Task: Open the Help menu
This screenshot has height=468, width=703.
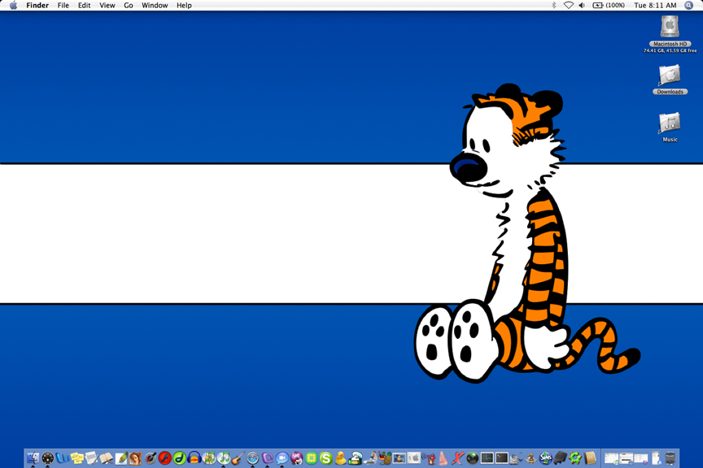Action: pyautogui.click(x=184, y=6)
